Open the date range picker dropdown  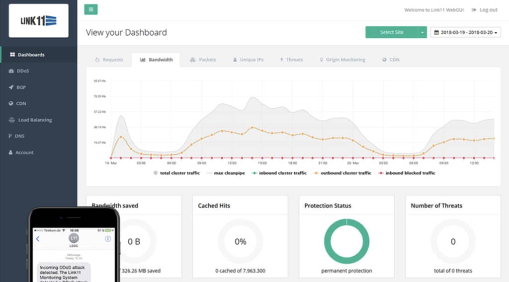click(466, 32)
